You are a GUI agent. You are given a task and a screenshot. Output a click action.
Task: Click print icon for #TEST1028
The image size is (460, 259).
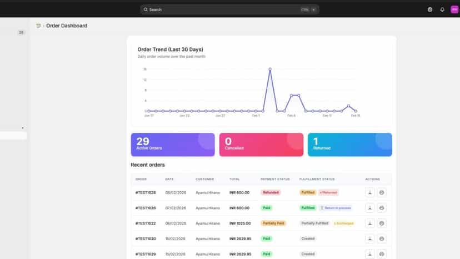[x=381, y=193]
